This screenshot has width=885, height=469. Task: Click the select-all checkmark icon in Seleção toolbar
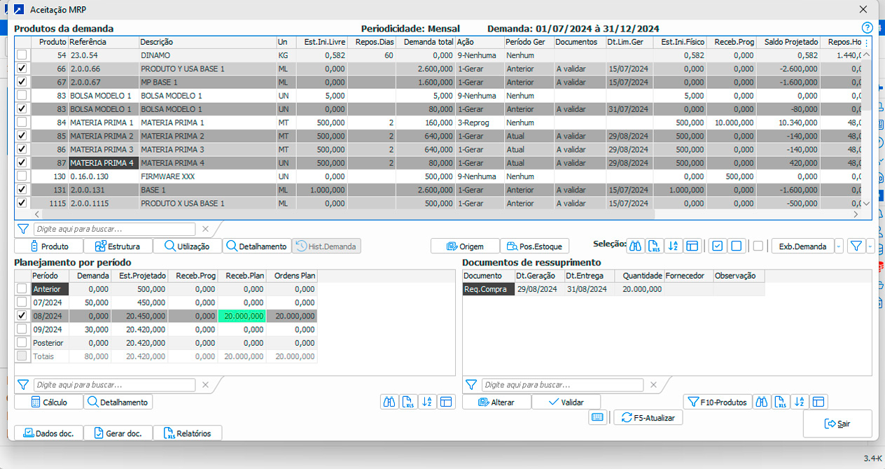point(717,246)
